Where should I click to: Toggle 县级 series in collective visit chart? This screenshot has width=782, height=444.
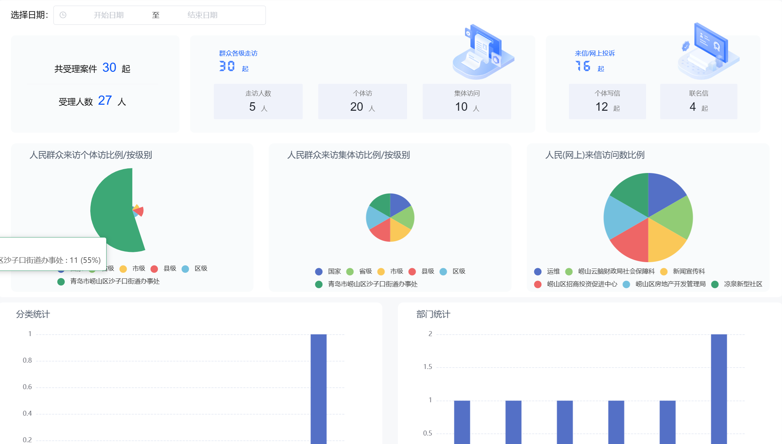point(427,271)
